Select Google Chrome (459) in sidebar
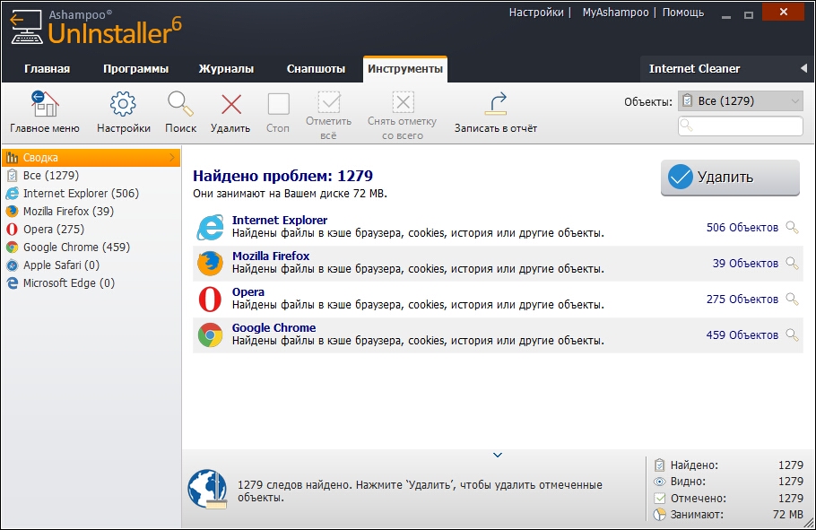Image resolution: width=816 pixels, height=530 pixels. (x=76, y=248)
